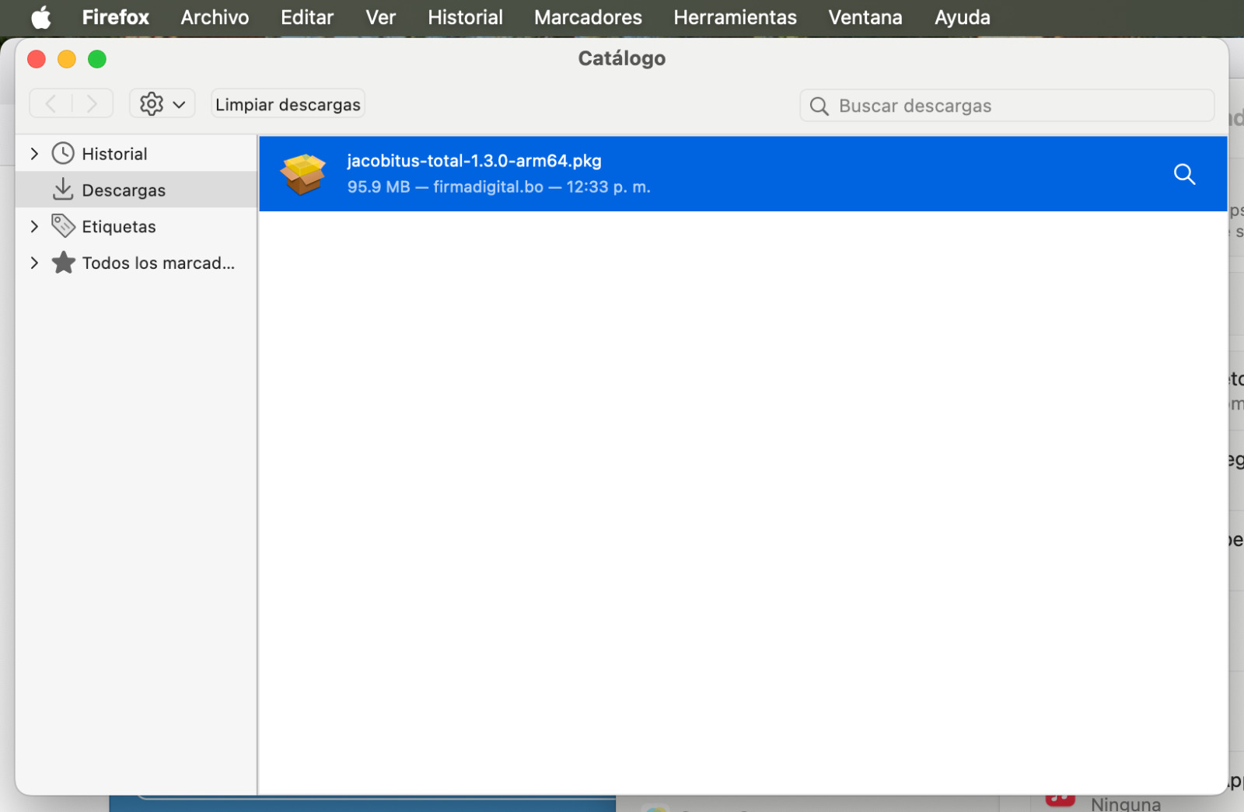Screen dimensions: 1244x812
Task: Select the jacobitus-total-1.3.0-arm64.pkg download row
Action: click(x=739, y=174)
